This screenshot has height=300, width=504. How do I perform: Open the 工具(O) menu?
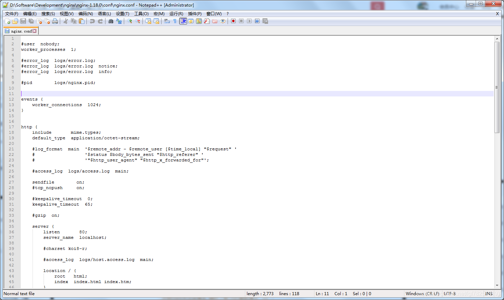[x=141, y=14]
